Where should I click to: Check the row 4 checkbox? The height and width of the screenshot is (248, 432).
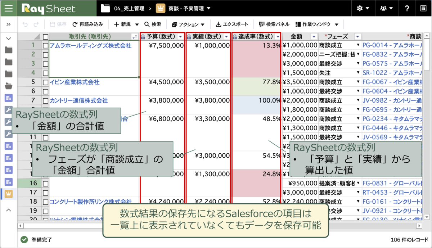click(x=45, y=73)
